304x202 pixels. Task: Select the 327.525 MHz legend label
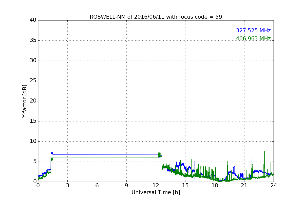[x=253, y=31]
